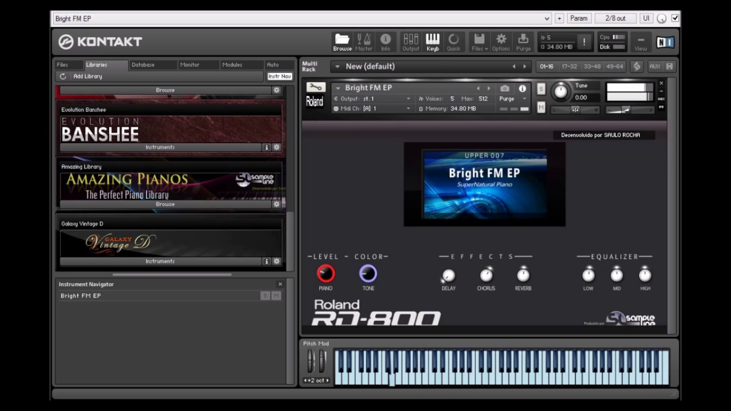Toggle the minimized View icon
The height and width of the screenshot is (411, 731).
[x=641, y=42]
